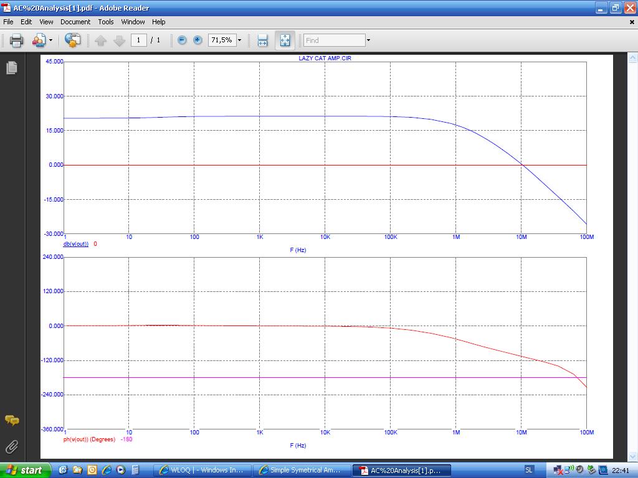Click the 71,5% zoom value field
Screen dimensions: 638x478
click(x=222, y=40)
